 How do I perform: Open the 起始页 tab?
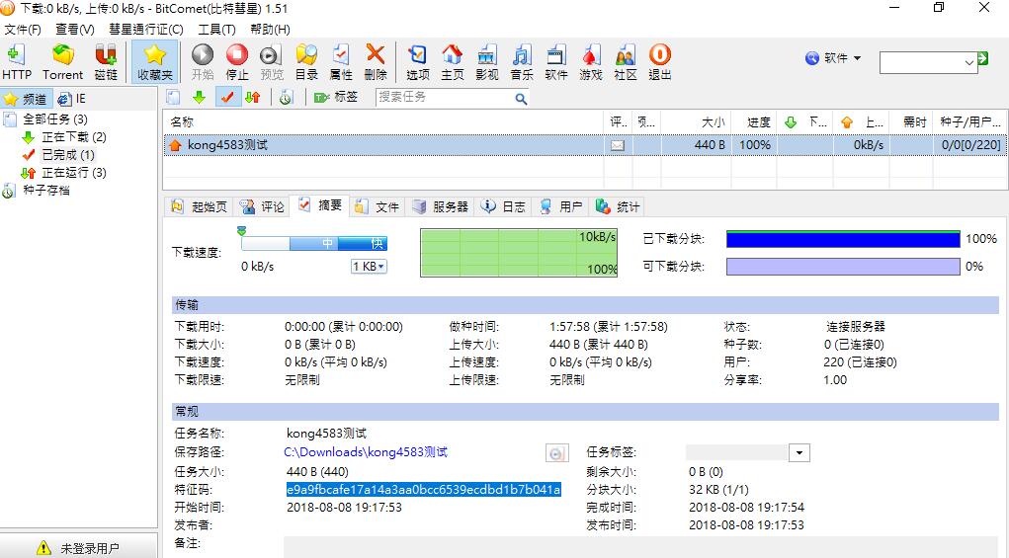tap(200, 207)
